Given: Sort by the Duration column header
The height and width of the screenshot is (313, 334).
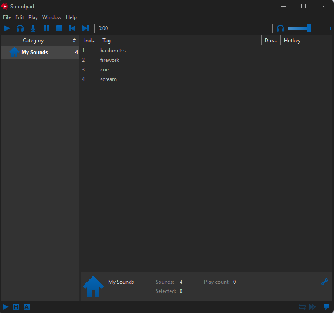Looking at the screenshot, I should pyautogui.click(x=271, y=41).
